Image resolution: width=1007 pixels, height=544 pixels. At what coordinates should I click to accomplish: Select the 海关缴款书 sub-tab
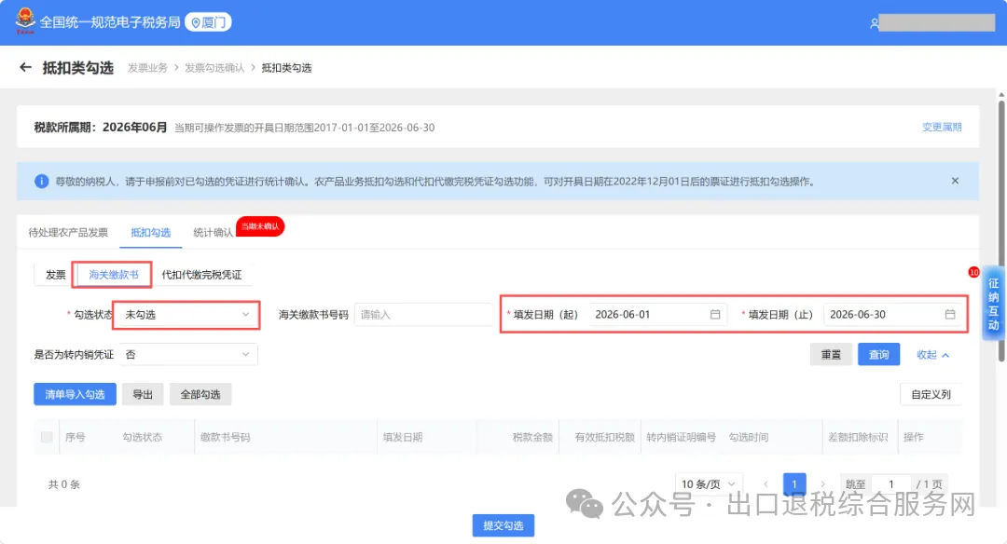[x=114, y=275]
